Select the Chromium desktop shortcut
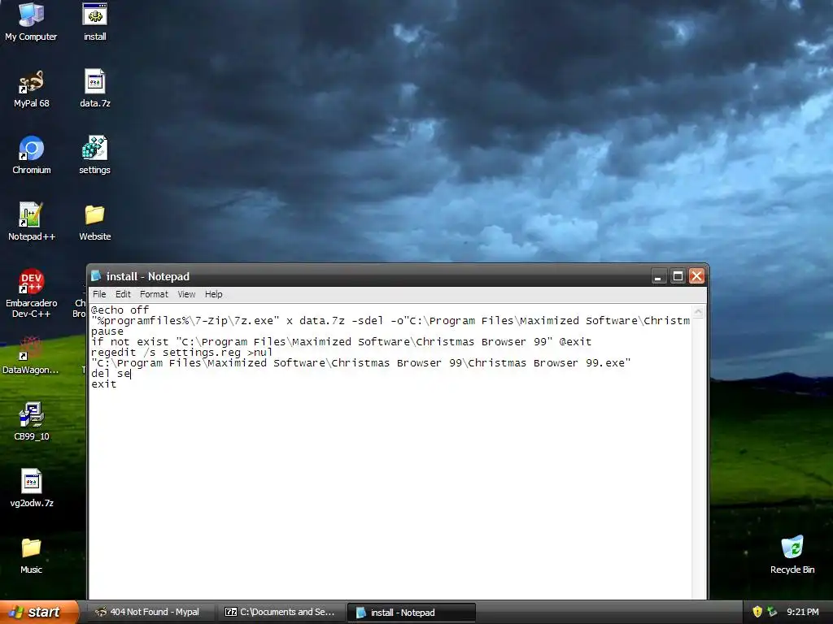This screenshot has height=624, width=833. coord(31,155)
